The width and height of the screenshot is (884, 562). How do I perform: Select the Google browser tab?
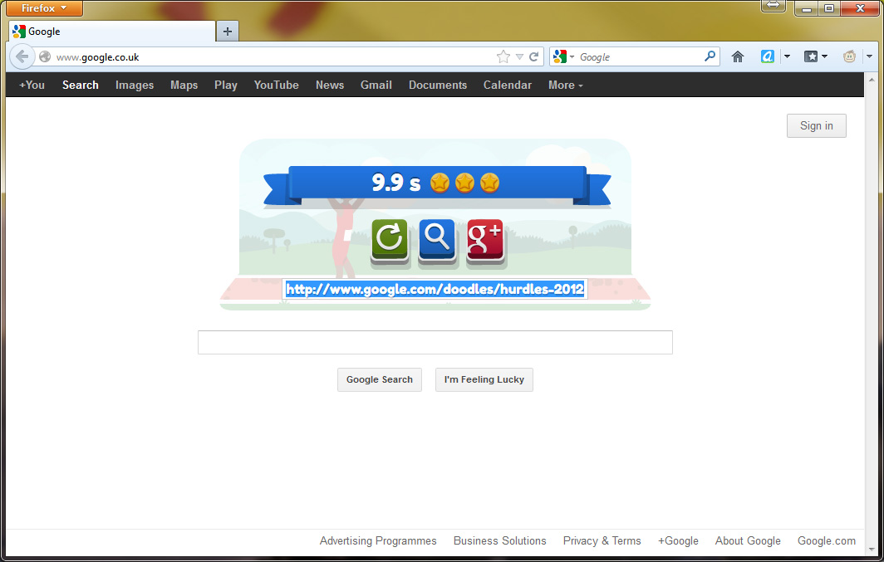(112, 32)
